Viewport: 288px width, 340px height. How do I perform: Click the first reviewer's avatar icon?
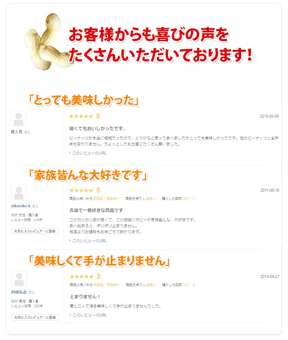[x=19, y=118]
